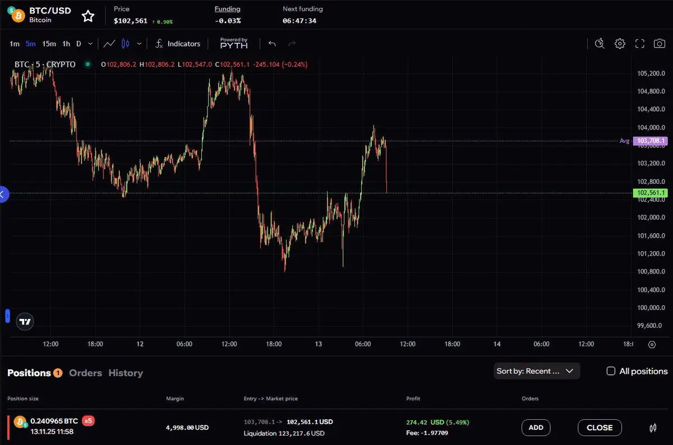Undo the last chart action
This screenshot has width=673, height=445.
(272, 44)
